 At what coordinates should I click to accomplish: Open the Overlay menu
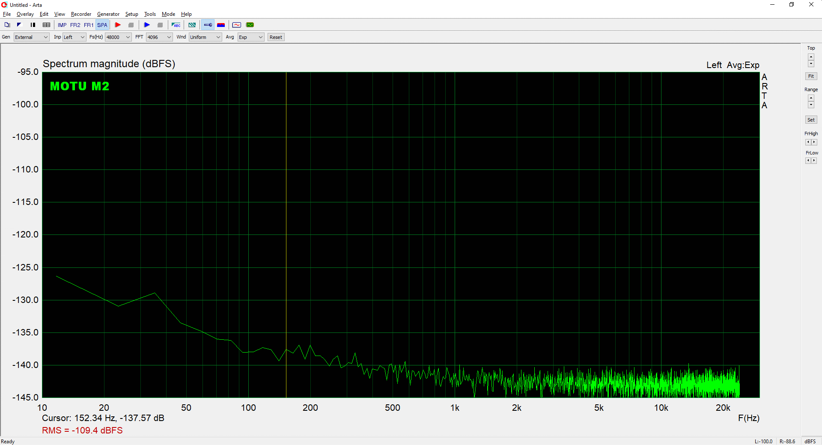coord(25,14)
